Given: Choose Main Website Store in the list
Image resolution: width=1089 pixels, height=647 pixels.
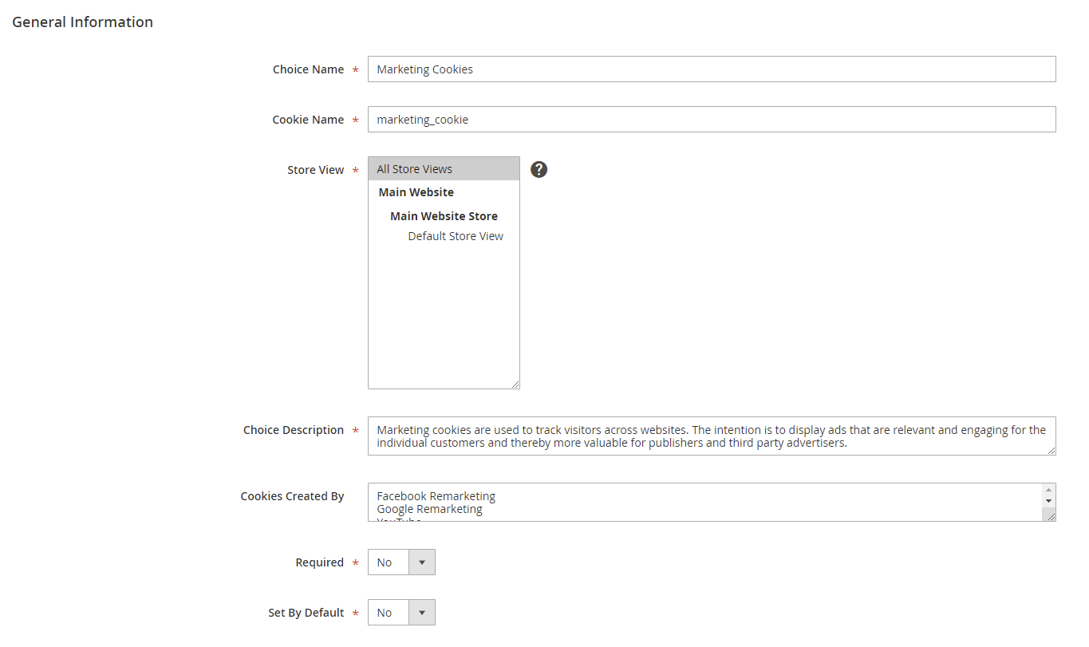Looking at the screenshot, I should point(444,216).
